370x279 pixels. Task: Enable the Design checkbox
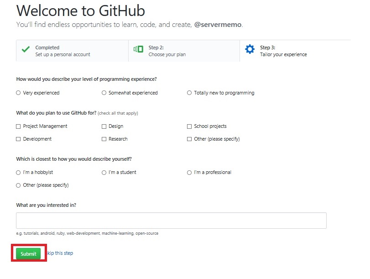[104, 126]
